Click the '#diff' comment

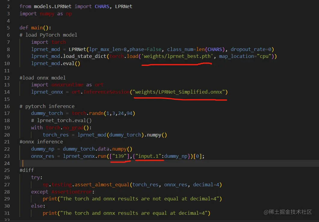pos(27,170)
